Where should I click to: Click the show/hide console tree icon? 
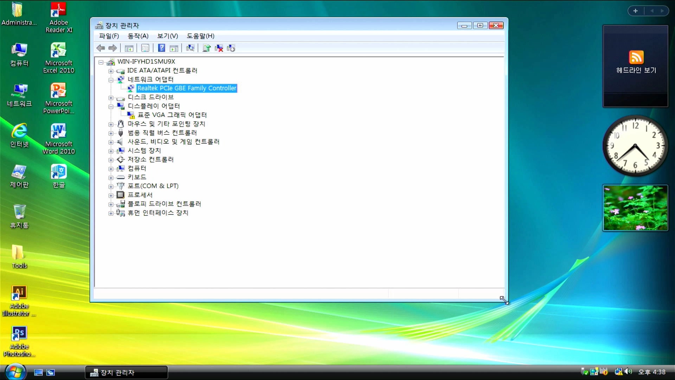click(129, 48)
